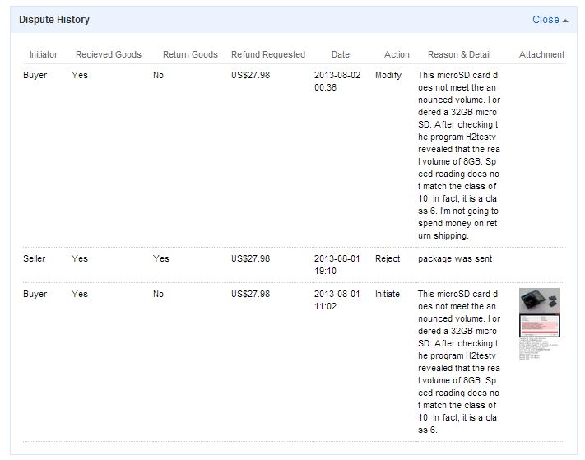The width and height of the screenshot is (585, 460).
Task: Click the Recieved Goods column header
Action: [x=109, y=54]
